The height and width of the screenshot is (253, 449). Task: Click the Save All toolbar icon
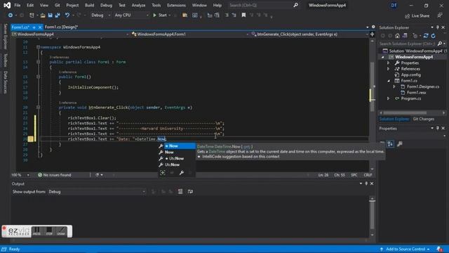[x=58, y=15]
